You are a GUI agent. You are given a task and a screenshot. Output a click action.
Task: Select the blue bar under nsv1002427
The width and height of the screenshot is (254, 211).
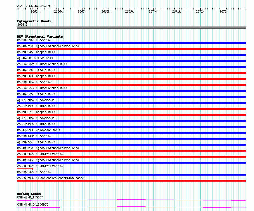coord(131,175)
